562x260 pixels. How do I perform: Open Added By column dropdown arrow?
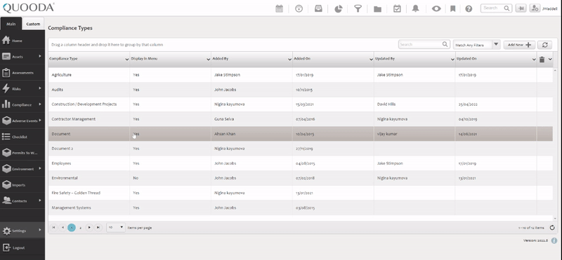pyautogui.click(x=289, y=60)
